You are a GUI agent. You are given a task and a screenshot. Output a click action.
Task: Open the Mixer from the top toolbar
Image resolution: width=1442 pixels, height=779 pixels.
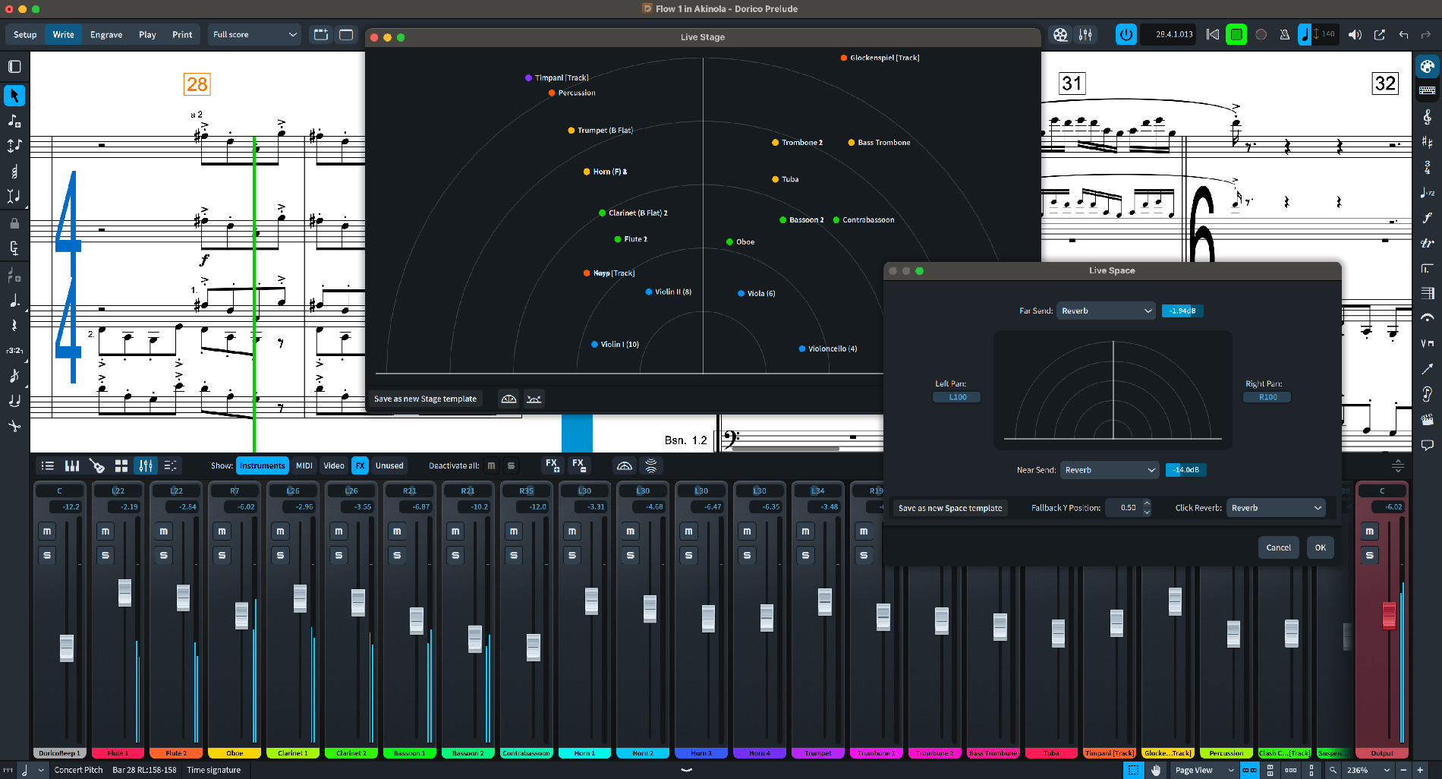point(1085,35)
